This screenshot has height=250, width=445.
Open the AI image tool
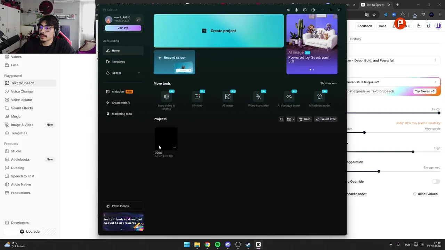[x=228, y=99]
